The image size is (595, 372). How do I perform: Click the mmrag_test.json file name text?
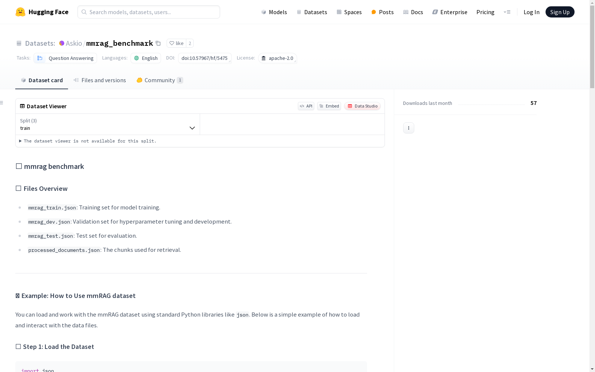coord(51,236)
